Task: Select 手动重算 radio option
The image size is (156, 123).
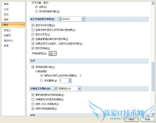Action: (41, 80)
